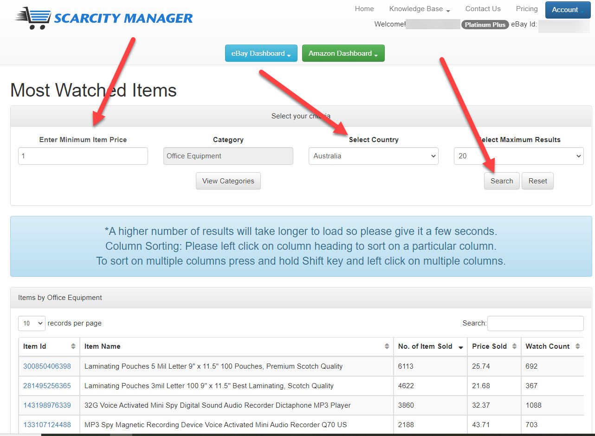This screenshot has height=436, width=595.
Task: Click the Search button
Action: 502,181
